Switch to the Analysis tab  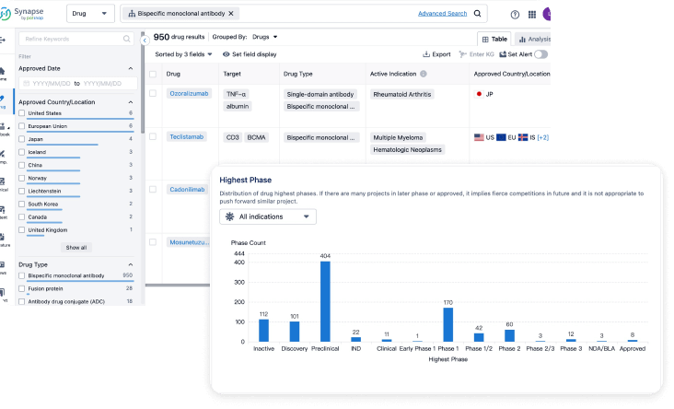tap(534, 39)
